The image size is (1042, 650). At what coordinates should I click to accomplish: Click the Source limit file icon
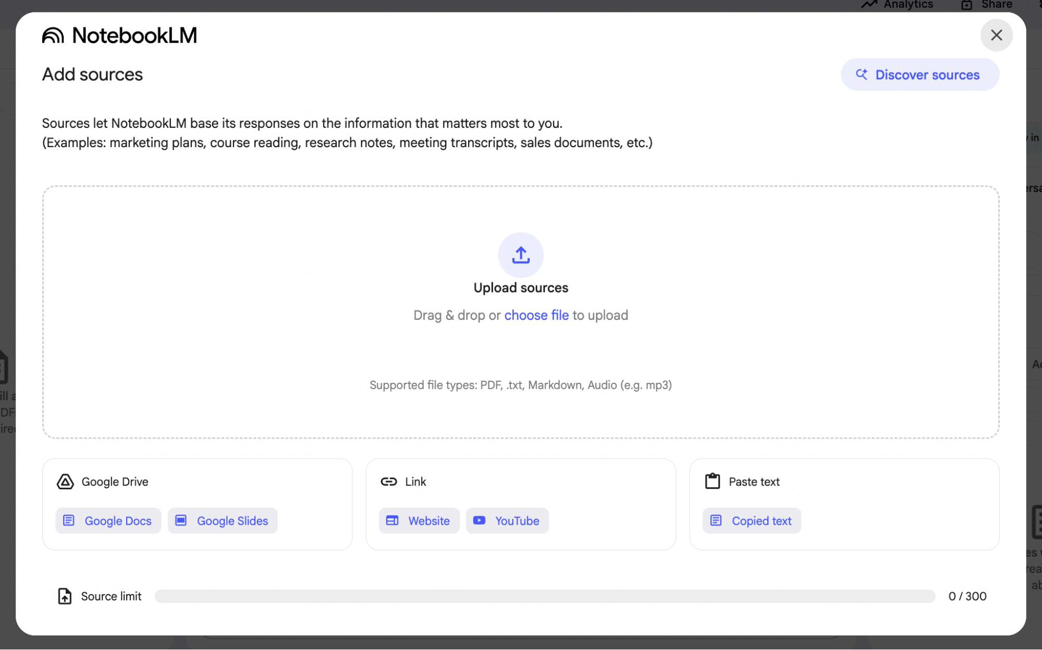(65, 596)
